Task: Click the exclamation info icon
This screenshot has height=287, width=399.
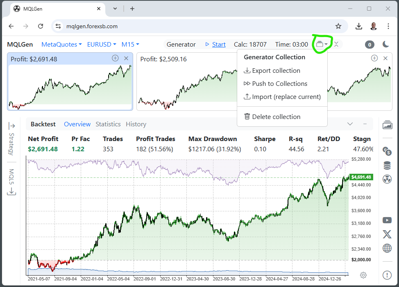Action: pyautogui.click(x=387, y=275)
